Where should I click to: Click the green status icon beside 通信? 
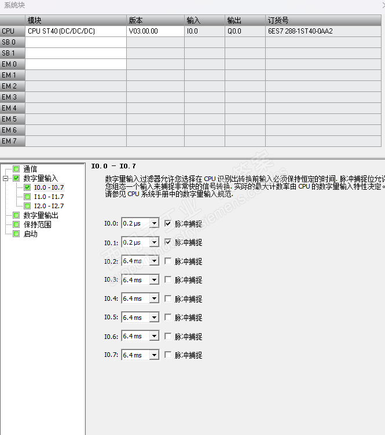point(16,169)
